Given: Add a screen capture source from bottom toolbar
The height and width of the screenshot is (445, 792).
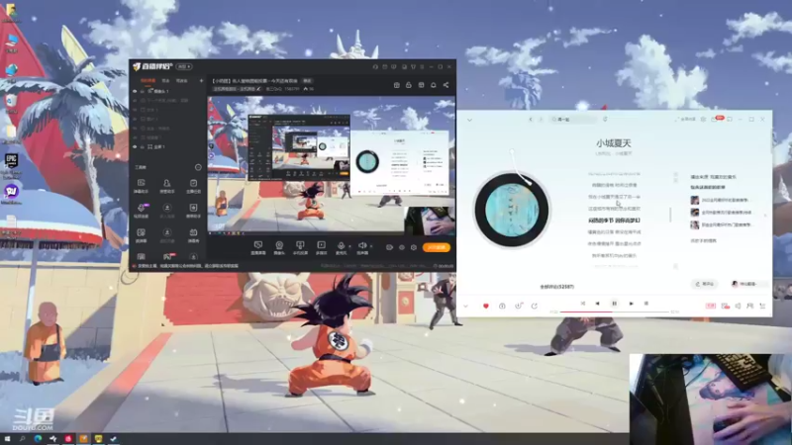Looking at the screenshot, I should pos(258,247).
